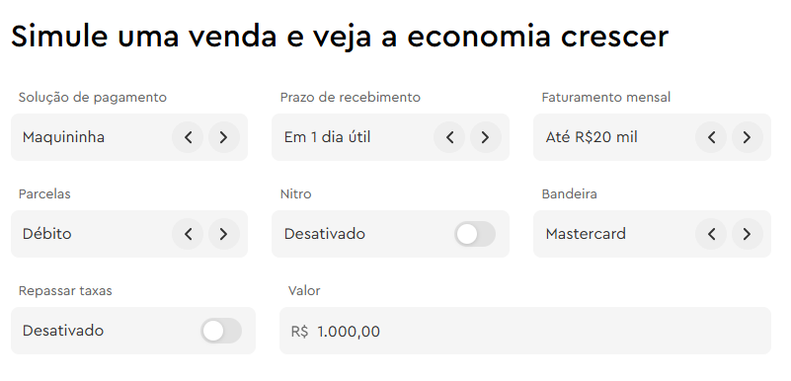Click the Desativado label under Nitro
Viewport: 791px width, 381px height.
[324, 234]
